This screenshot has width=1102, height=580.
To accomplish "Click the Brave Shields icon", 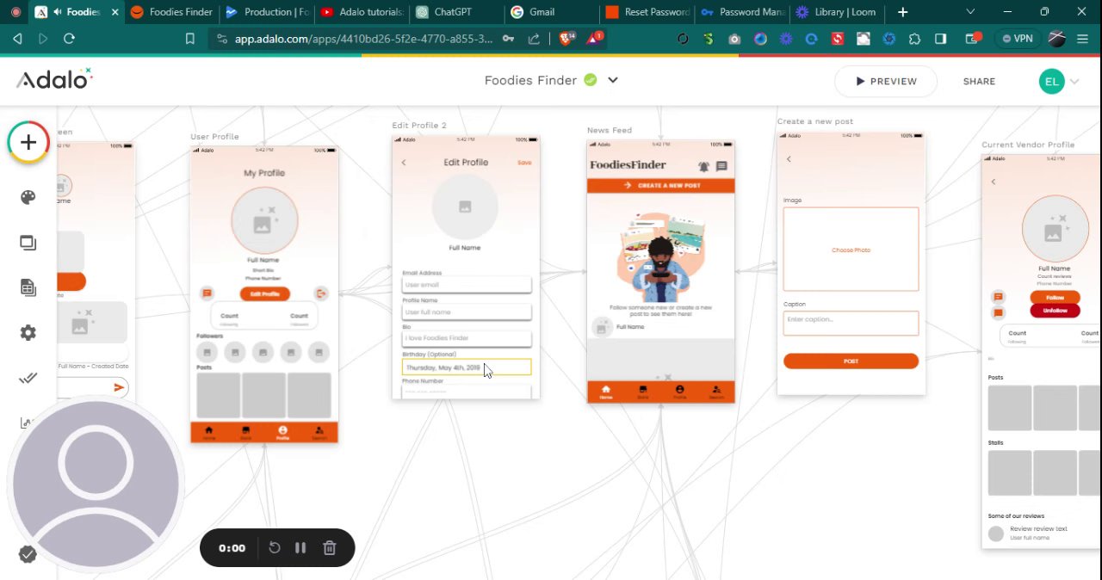I will (x=567, y=38).
